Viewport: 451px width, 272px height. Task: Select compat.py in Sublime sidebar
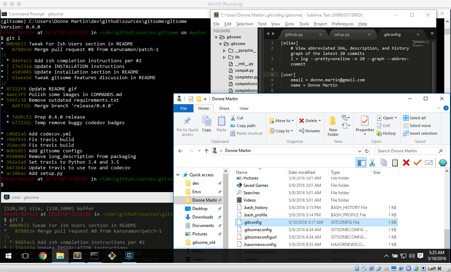tap(245, 70)
